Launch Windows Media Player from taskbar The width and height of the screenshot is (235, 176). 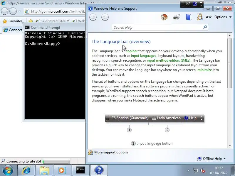tap(62, 170)
